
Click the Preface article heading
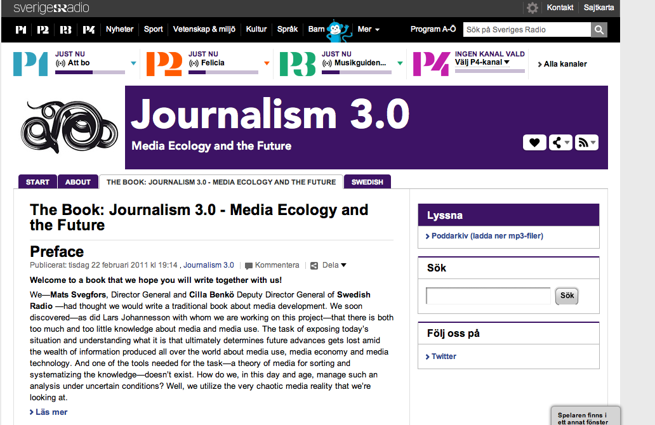coord(57,252)
